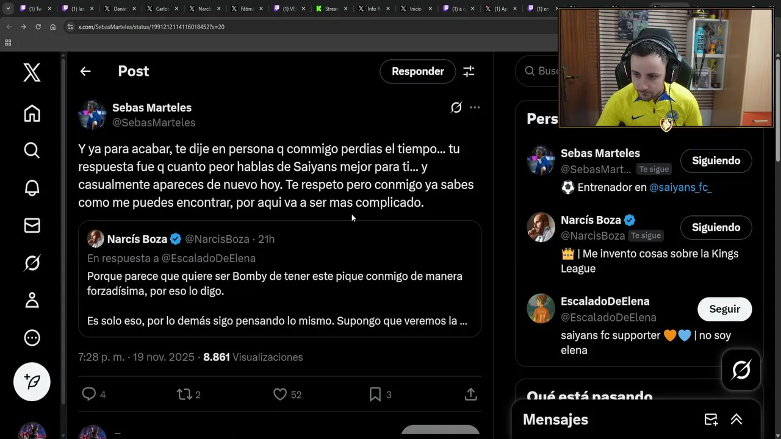This screenshot has height=439, width=781.
Task: Follow EscaladoDeElena with Seguir button
Action: pyautogui.click(x=724, y=309)
